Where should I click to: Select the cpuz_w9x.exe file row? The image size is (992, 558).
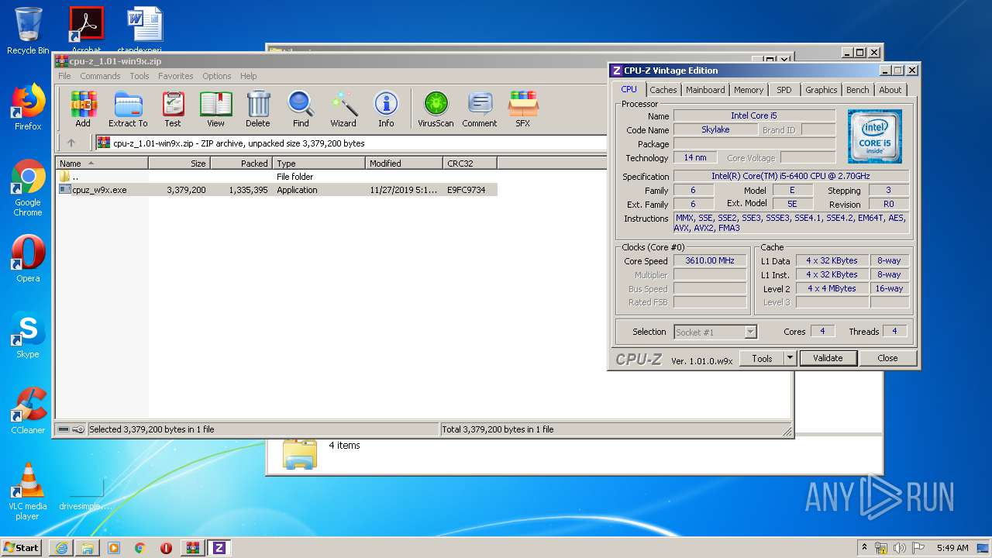[x=277, y=190]
